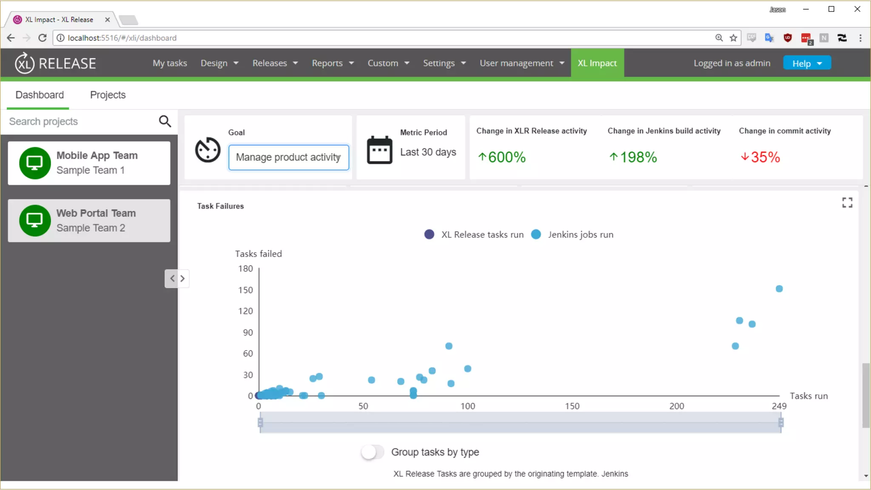Open the Goal dropdown selector
This screenshot has width=871, height=490.
coord(288,157)
